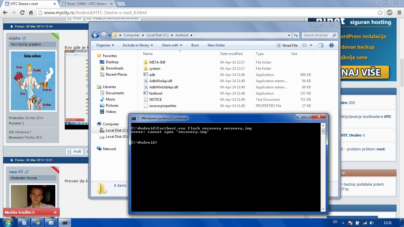Open Include in library dropdown

point(138,45)
